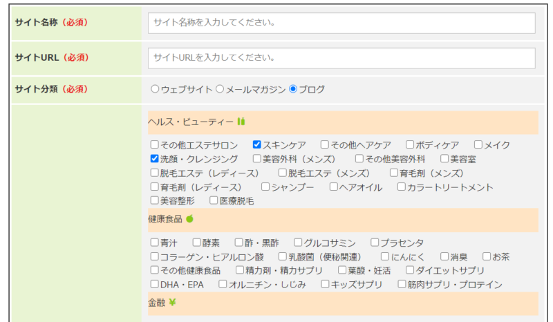Check the その他ヘアケア checkbox

coord(324,144)
